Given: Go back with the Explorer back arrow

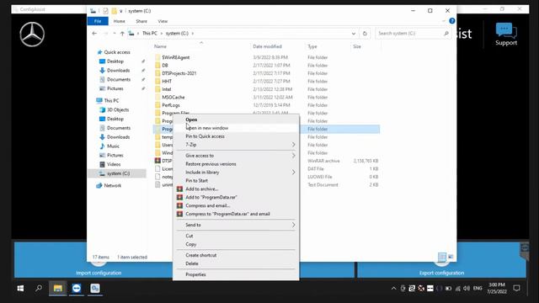Looking at the screenshot, I should 94,34.
